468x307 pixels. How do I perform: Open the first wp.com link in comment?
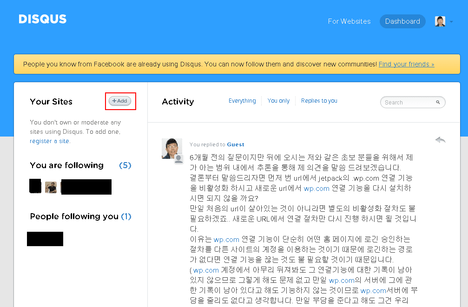pyautogui.click(x=316, y=189)
